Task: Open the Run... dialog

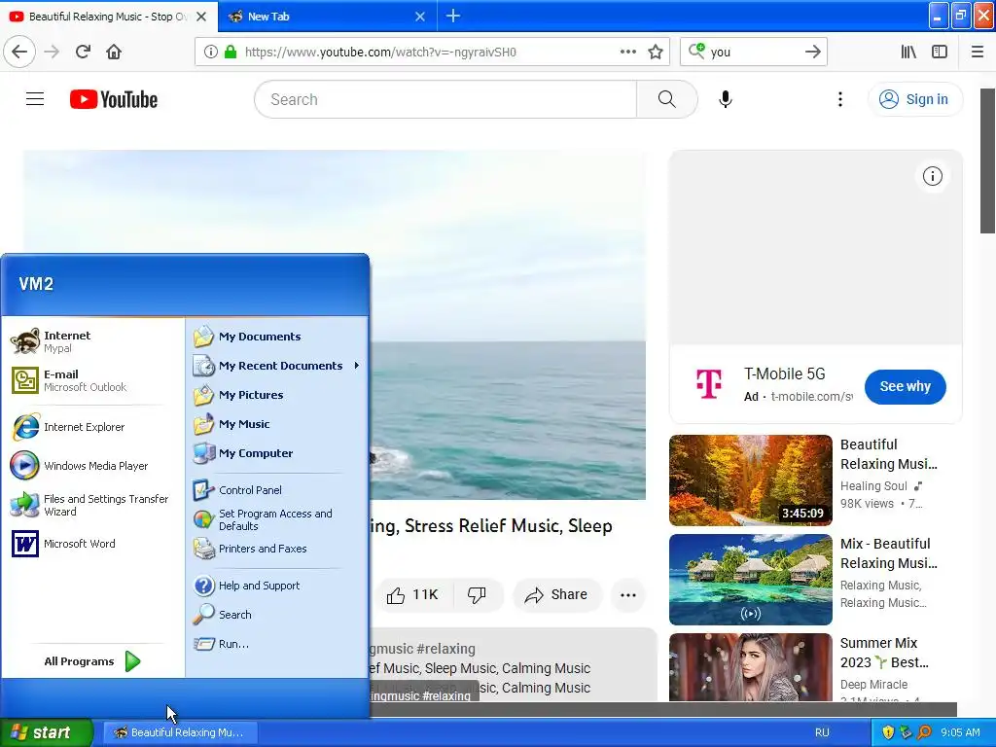Action: [x=277, y=644]
